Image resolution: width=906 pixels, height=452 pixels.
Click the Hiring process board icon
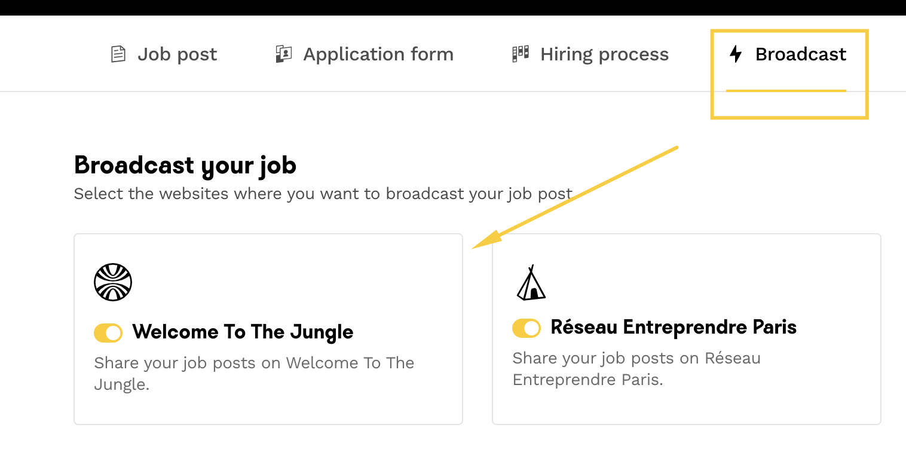tap(521, 54)
